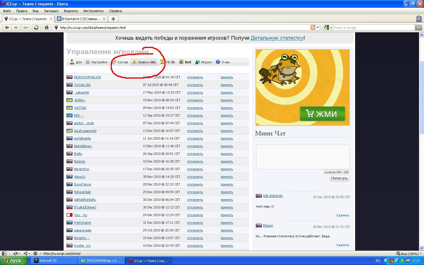The height and width of the screenshot is (265, 424).
Task: Go forward with the Forward arrow button
Action: [16, 27]
